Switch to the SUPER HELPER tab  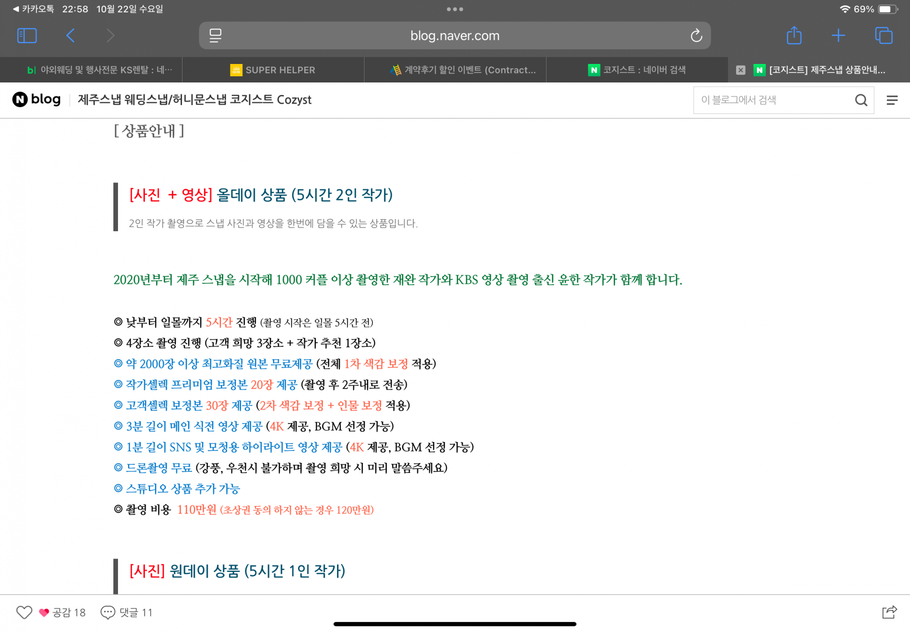(x=273, y=70)
